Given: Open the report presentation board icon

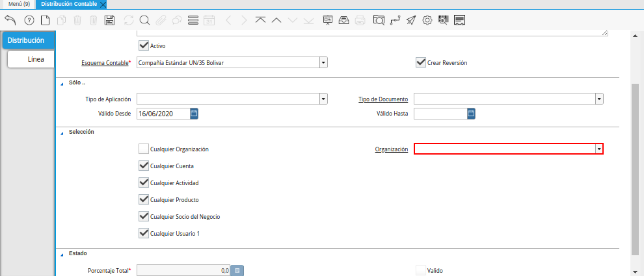Looking at the screenshot, I should pos(328,20).
